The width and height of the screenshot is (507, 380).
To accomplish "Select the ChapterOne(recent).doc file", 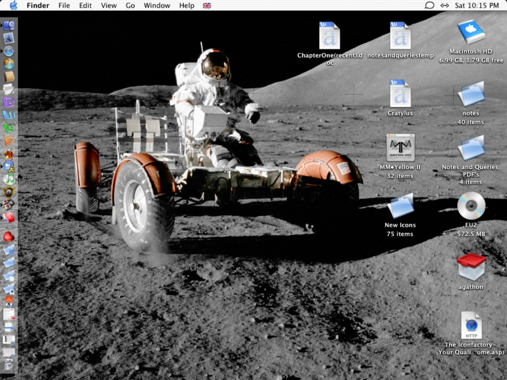I will 329,36.
